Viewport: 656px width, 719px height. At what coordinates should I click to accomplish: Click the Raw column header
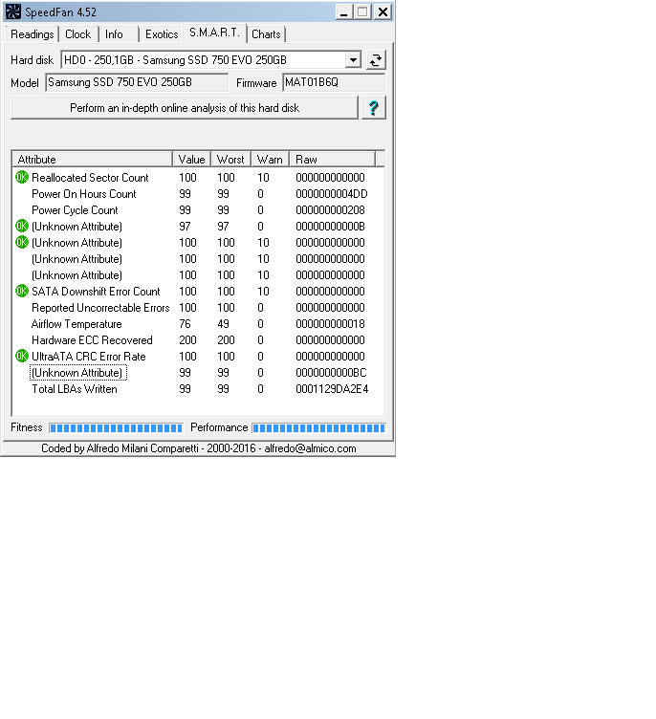pyautogui.click(x=333, y=159)
